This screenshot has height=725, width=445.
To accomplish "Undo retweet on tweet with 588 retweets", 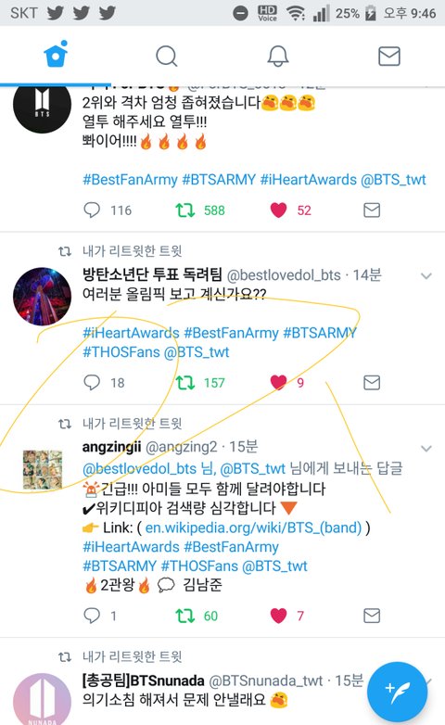I will pyautogui.click(x=185, y=210).
